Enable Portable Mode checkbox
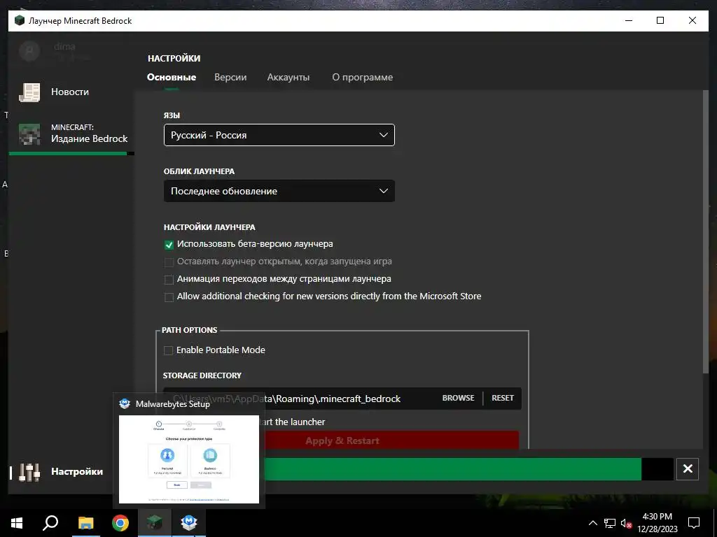 [168, 350]
